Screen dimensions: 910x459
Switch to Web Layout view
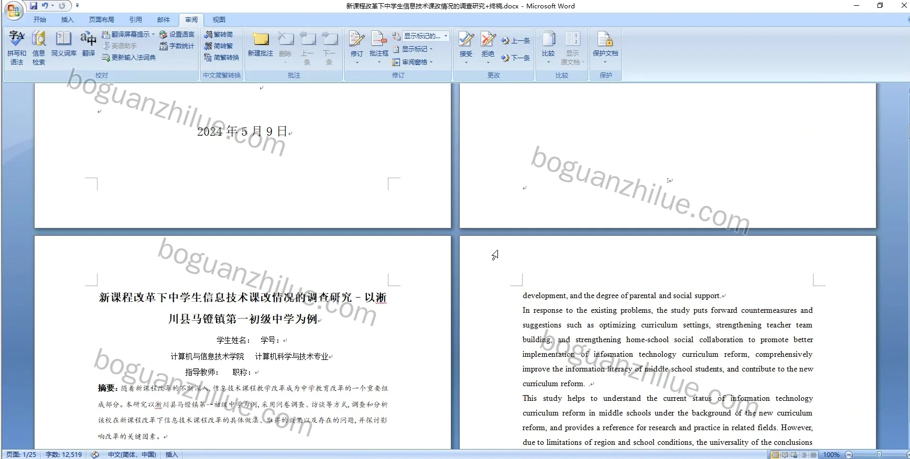(794, 455)
